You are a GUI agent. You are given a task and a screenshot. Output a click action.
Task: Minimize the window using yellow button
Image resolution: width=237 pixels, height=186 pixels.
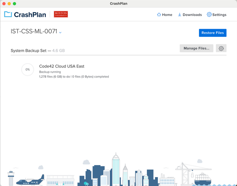click(x=9, y=4)
